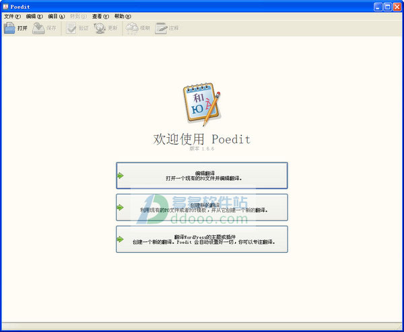Image resolution: width=404 pixels, height=332 pixels.
Task: Open the grayed 转到 (Go) menu
Action: (x=78, y=16)
